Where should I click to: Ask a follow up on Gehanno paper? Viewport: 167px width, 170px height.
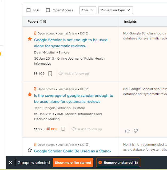pos(87,129)
